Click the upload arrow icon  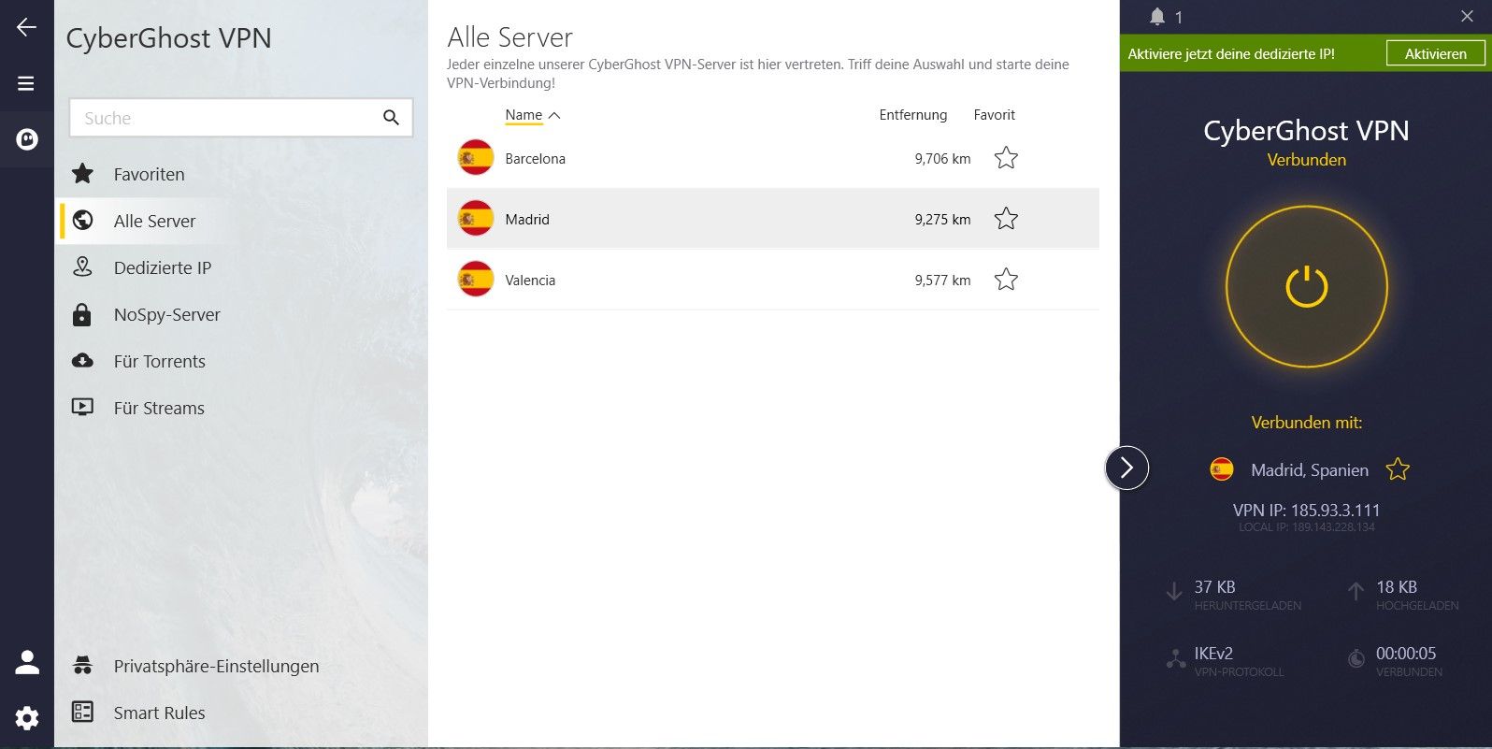1356,591
